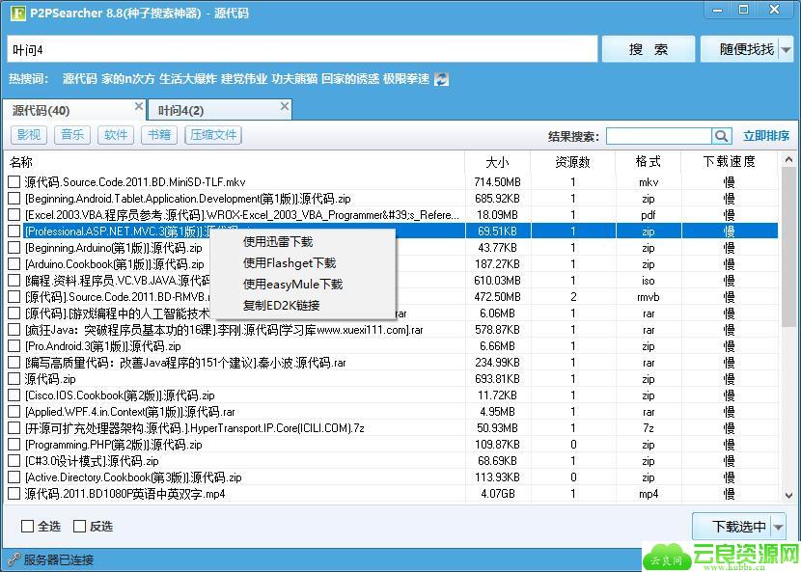Select the Applied.WPF.4.in.Context rar row
801x572 pixels.
391,412
